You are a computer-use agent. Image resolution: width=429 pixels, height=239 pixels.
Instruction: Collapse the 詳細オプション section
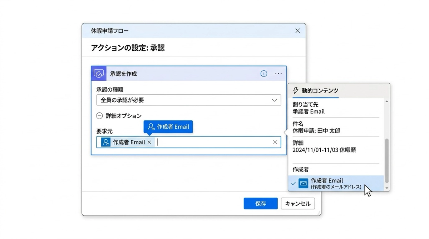pos(100,116)
